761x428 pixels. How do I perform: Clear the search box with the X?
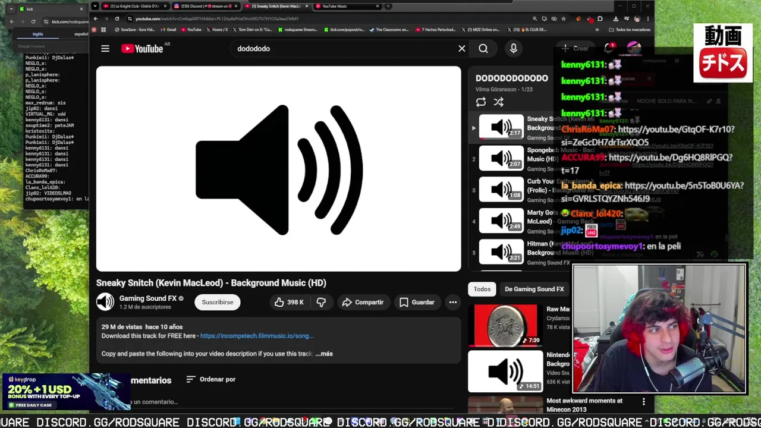462,49
